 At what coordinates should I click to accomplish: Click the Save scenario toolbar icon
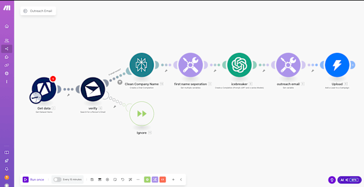pos(92,179)
